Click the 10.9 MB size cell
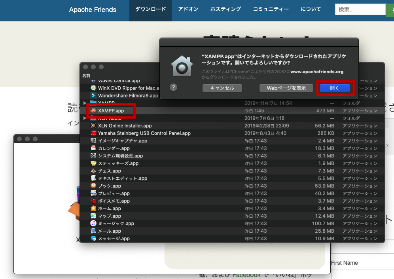This screenshot has height=279, width=394. (x=325, y=239)
